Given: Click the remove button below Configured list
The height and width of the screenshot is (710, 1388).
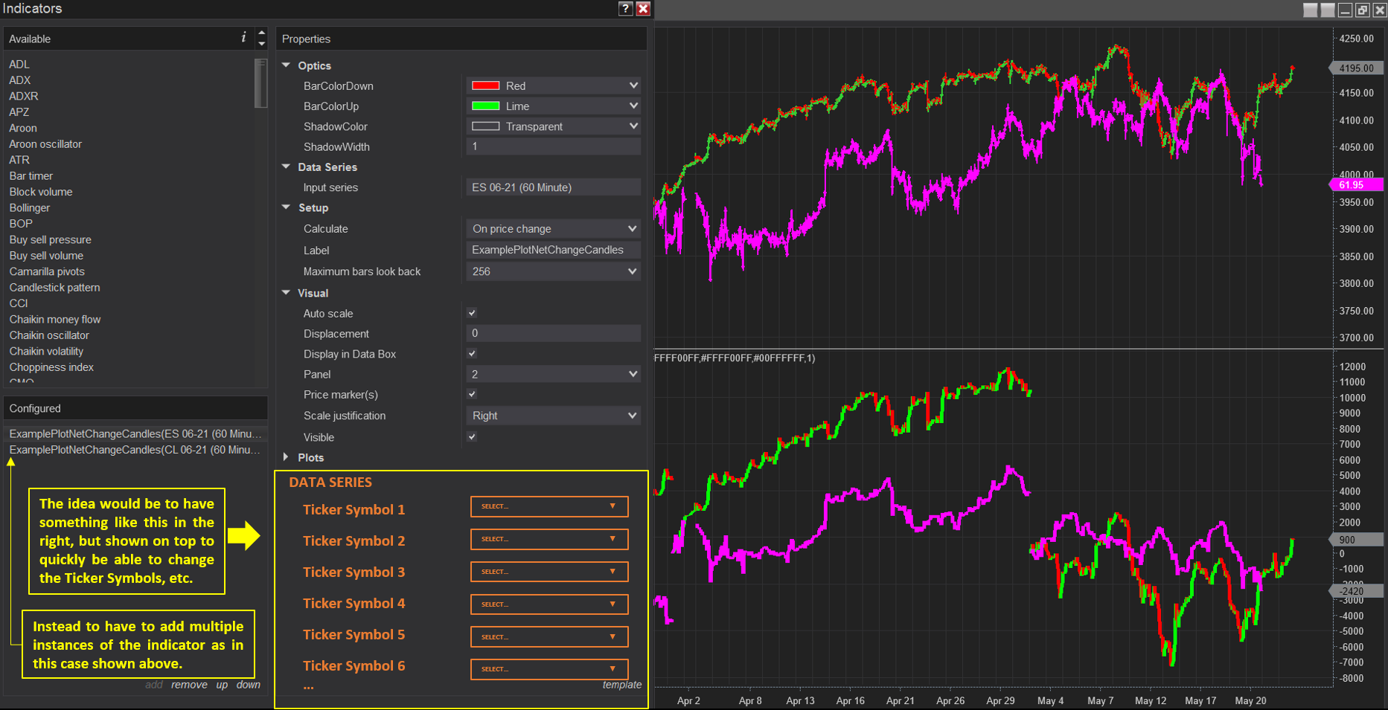Looking at the screenshot, I should click(189, 684).
